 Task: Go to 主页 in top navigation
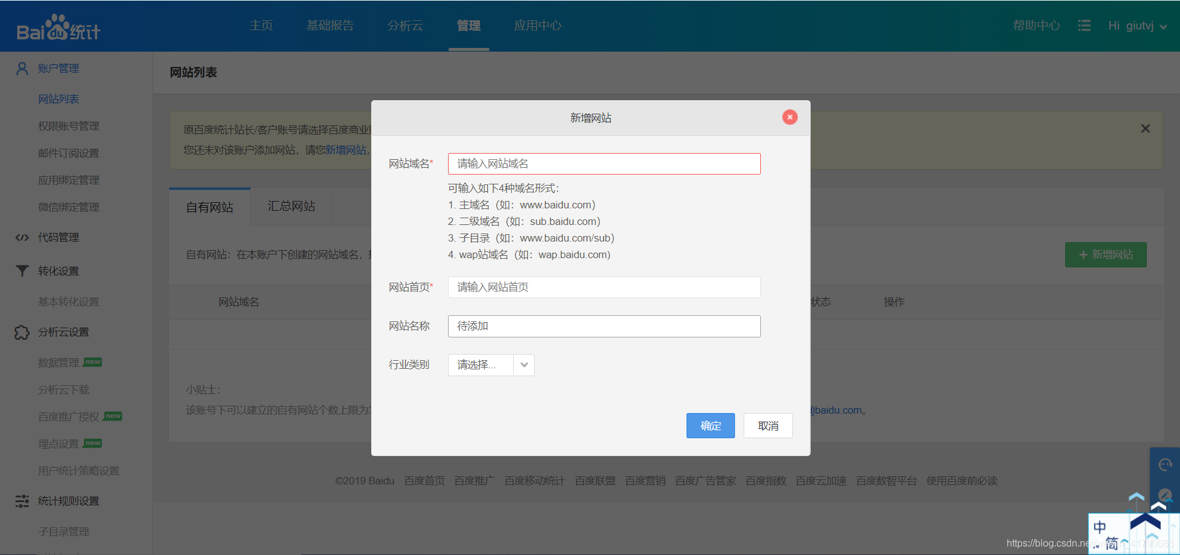pyautogui.click(x=261, y=25)
